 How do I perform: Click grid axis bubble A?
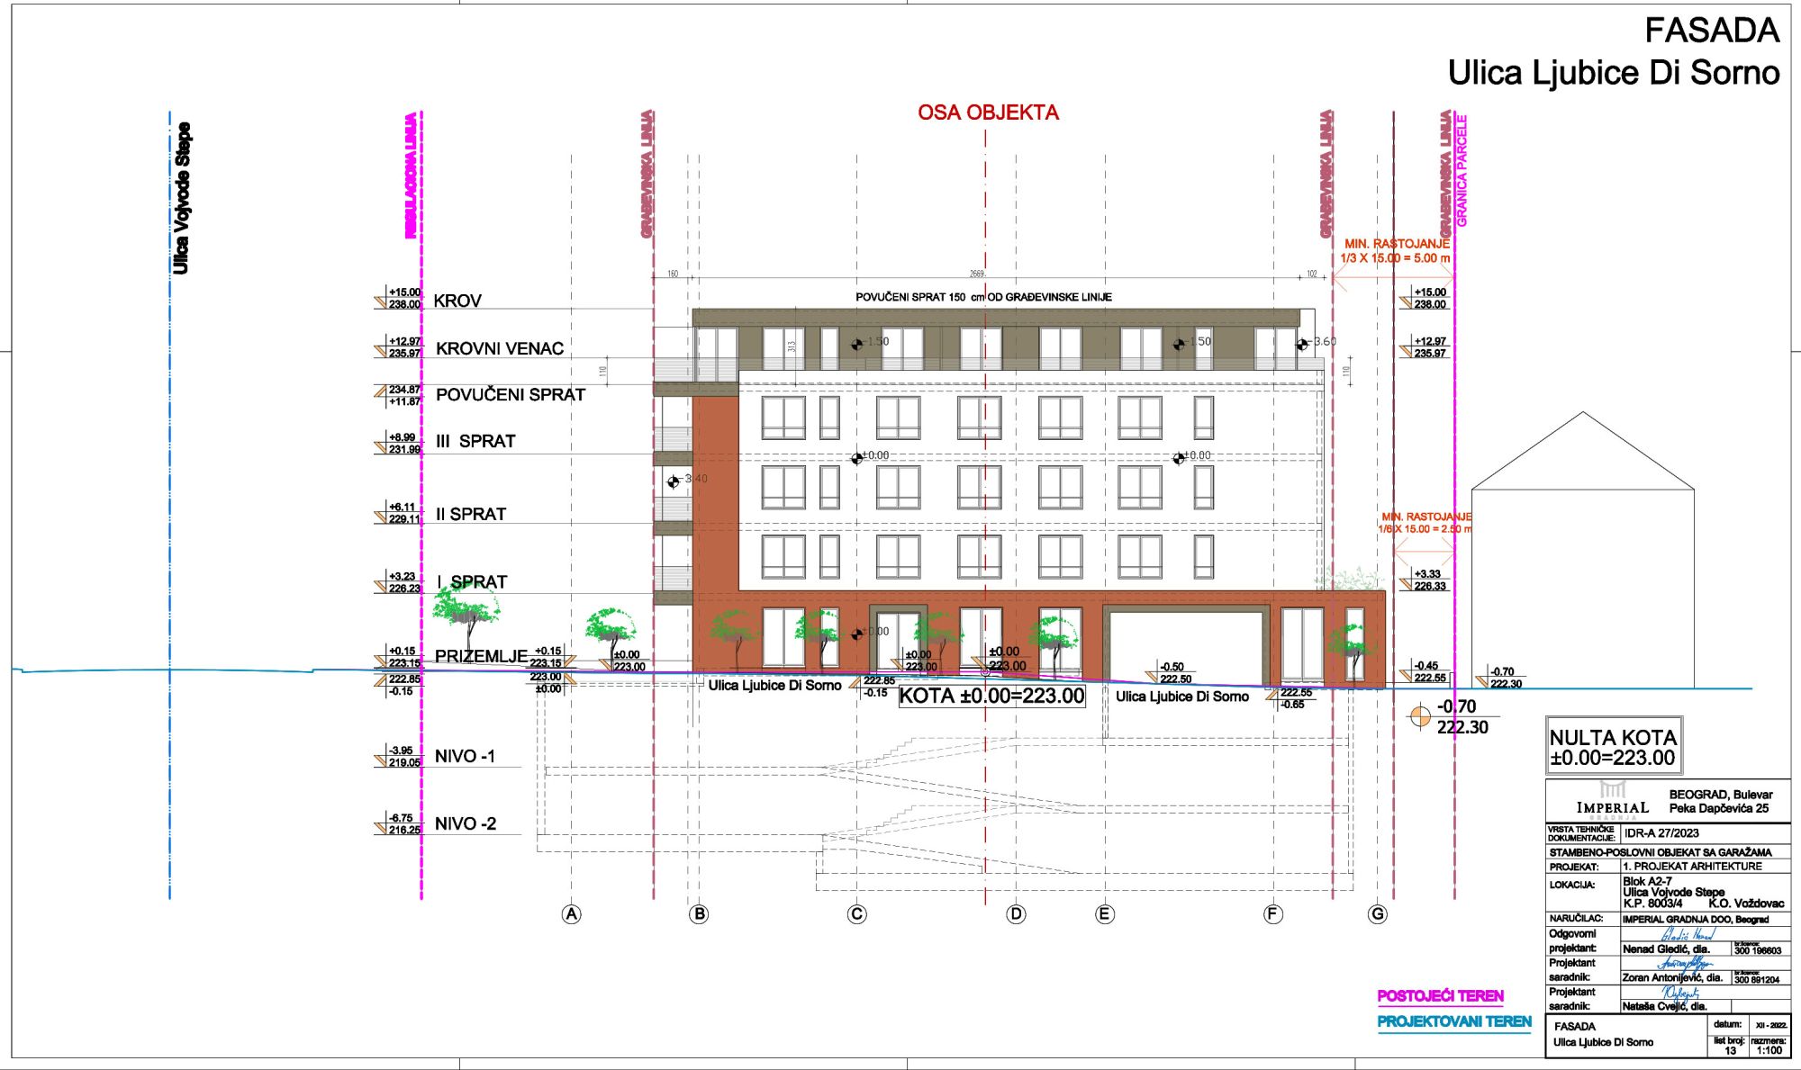(x=571, y=914)
